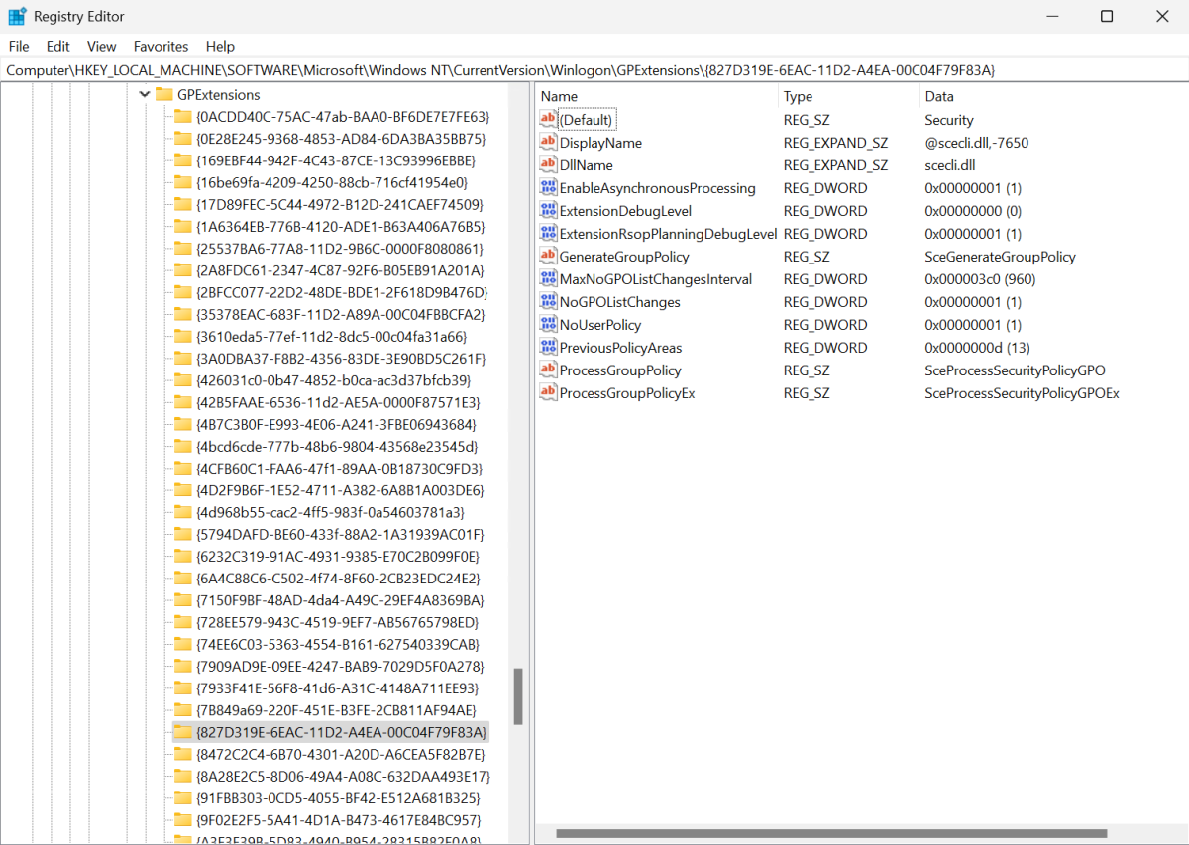The height and width of the screenshot is (845, 1189).
Task: Open the View menu
Action: point(101,46)
